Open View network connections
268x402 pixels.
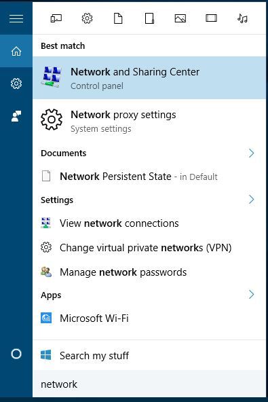[149, 223]
